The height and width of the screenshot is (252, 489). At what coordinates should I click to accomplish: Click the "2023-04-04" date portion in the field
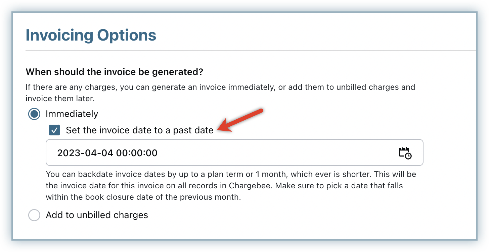click(85, 153)
